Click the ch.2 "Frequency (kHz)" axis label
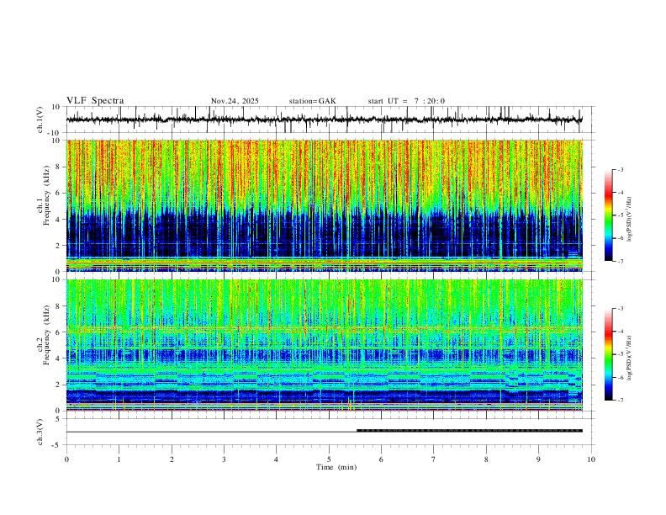The width and height of the screenshot is (666, 515). coord(47,335)
